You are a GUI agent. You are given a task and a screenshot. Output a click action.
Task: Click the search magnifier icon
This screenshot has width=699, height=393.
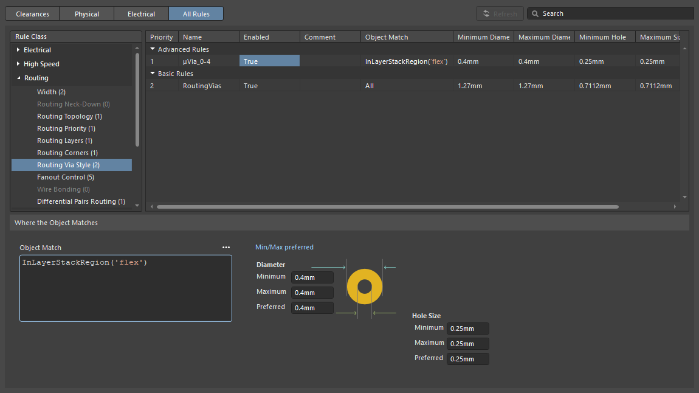(535, 13)
